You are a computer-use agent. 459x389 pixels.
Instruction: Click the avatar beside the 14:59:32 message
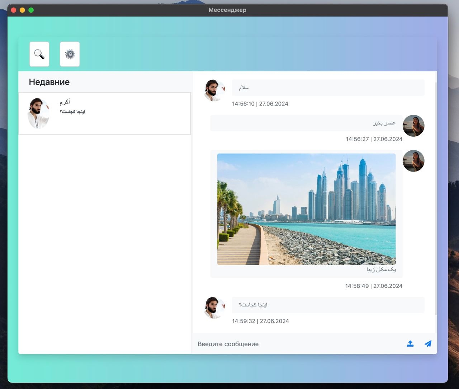point(214,308)
